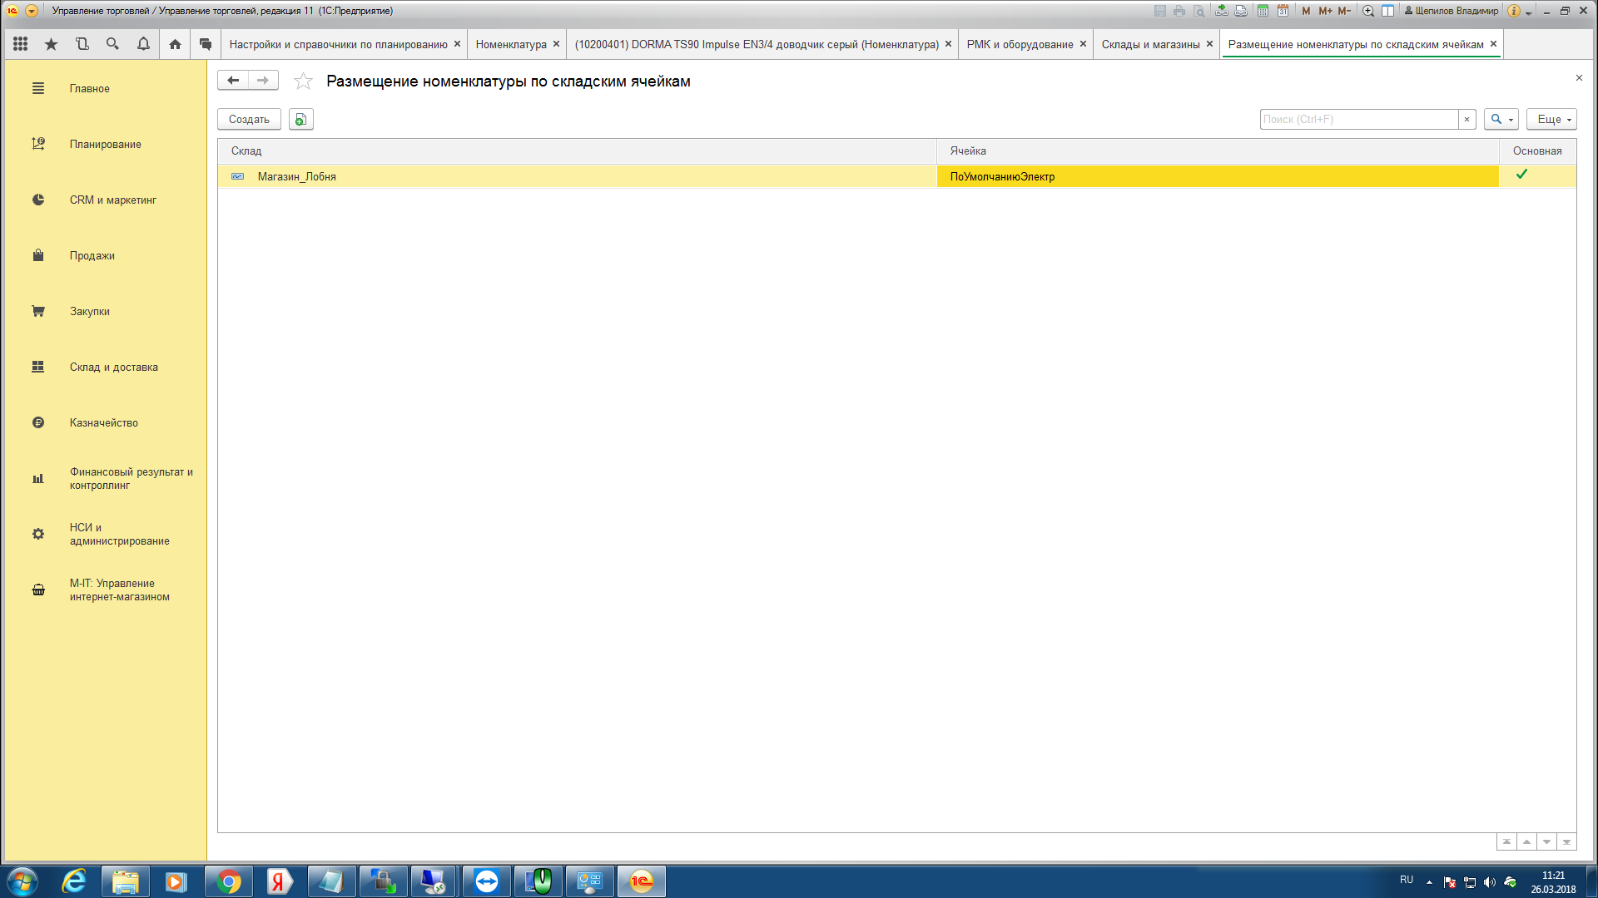The image size is (1598, 898).
Task: Click the M memory button
Action: [1306, 11]
